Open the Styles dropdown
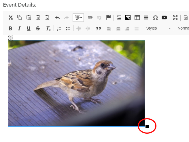The image size is (189, 142). coord(158,28)
